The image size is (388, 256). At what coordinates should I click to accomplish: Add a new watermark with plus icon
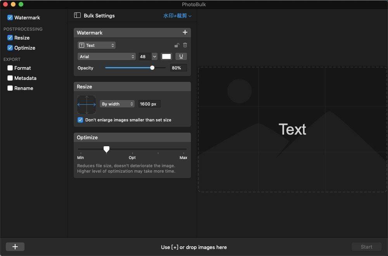point(185,33)
